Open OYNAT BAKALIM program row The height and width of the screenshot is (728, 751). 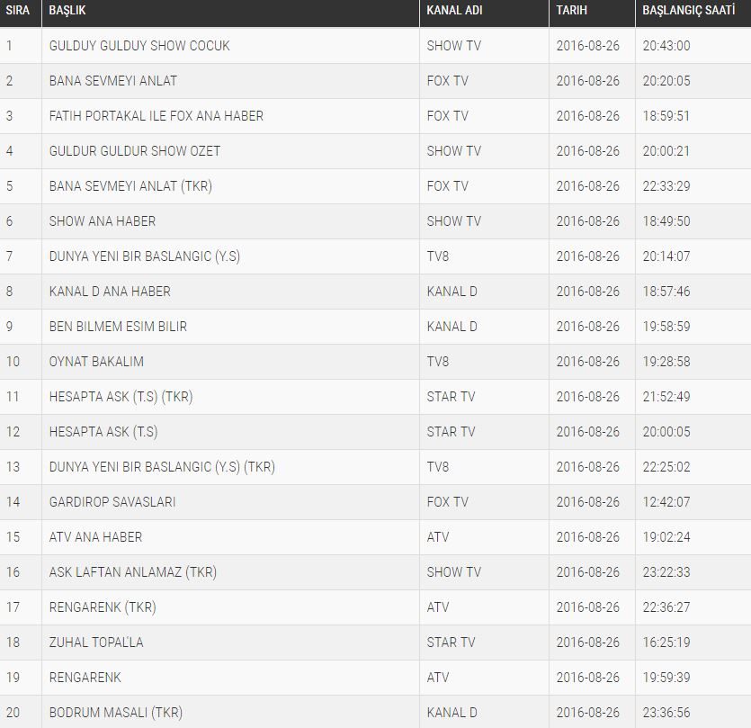[96, 362]
